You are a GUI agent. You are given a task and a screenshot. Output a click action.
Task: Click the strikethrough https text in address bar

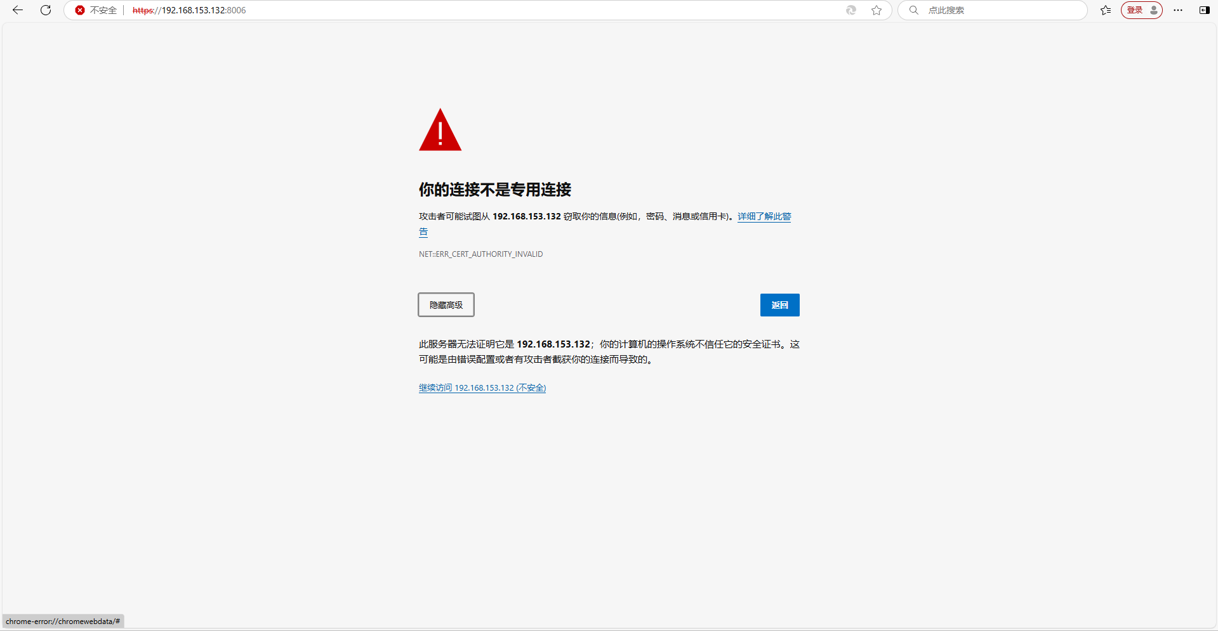(141, 10)
